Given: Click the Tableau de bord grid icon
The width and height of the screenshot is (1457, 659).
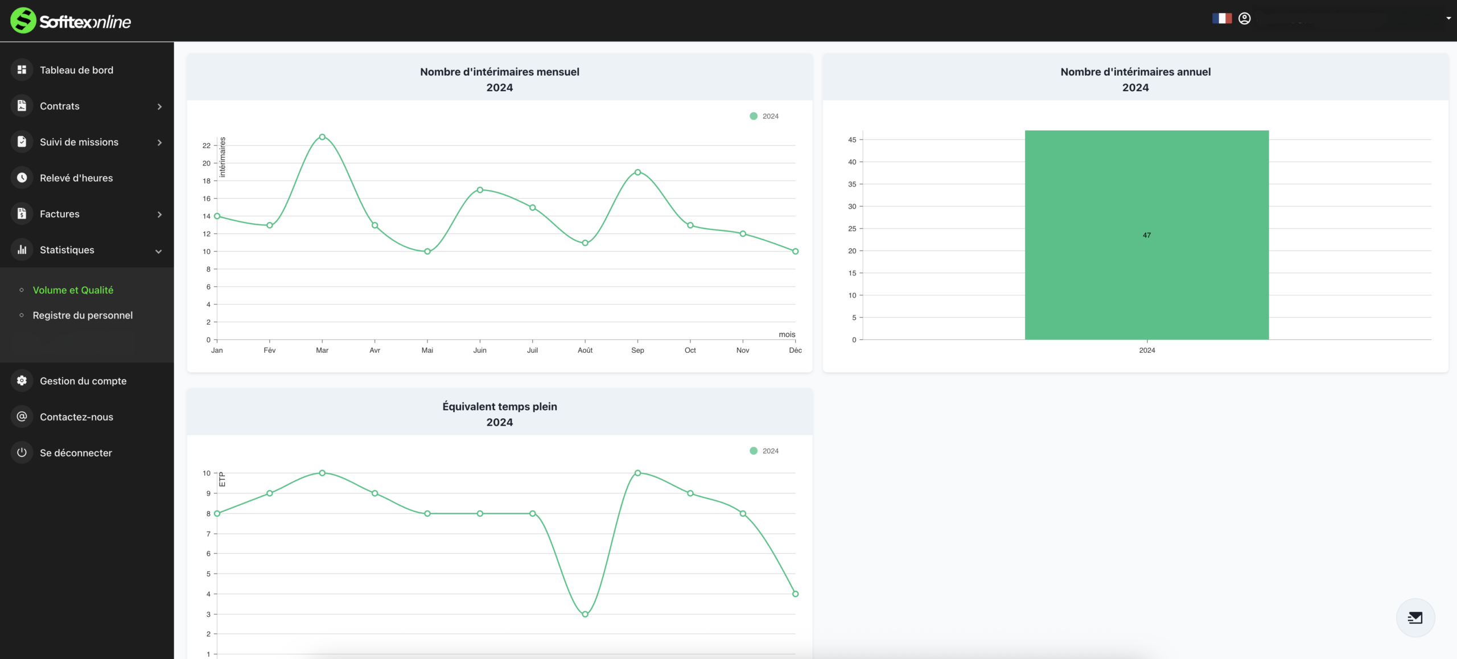Looking at the screenshot, I should (x=22, y=70).
